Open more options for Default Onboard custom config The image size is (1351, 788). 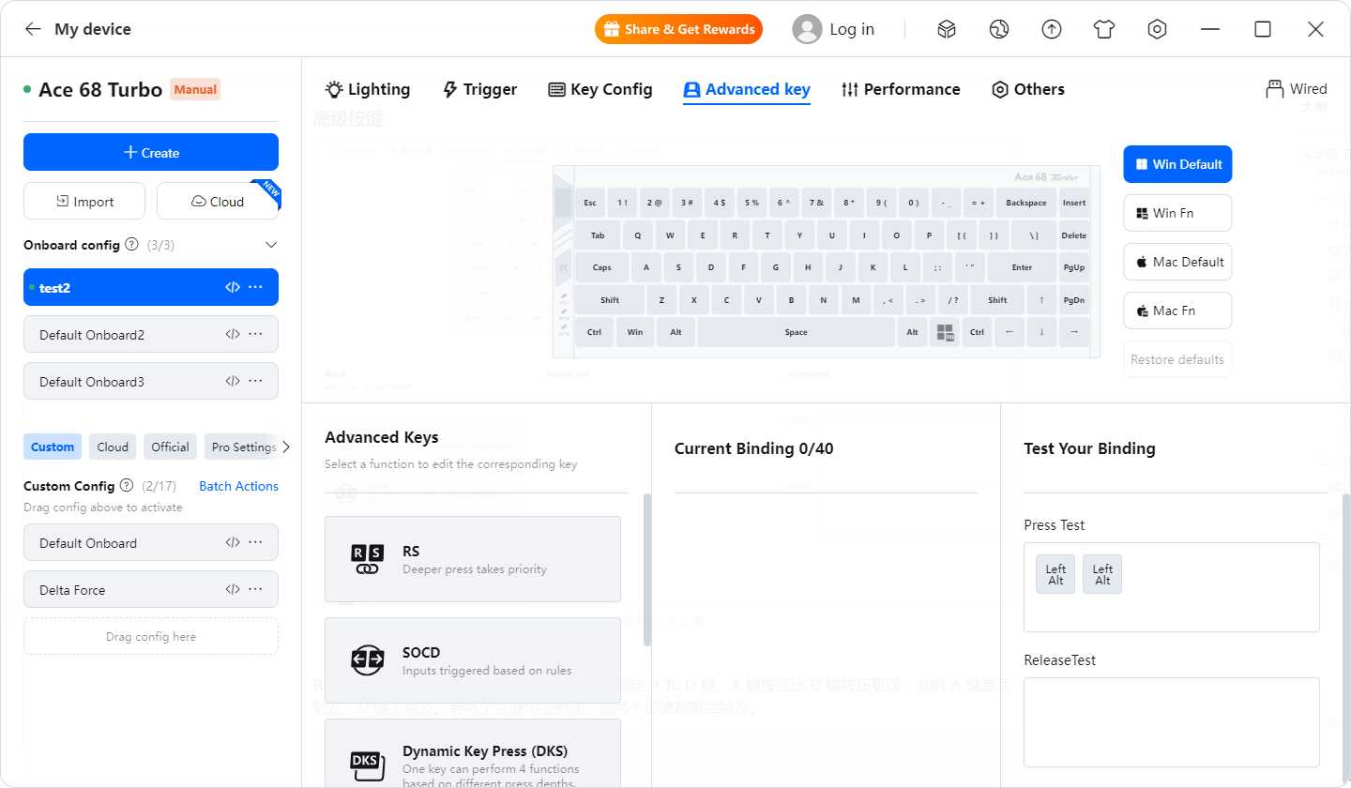[255, 542]
